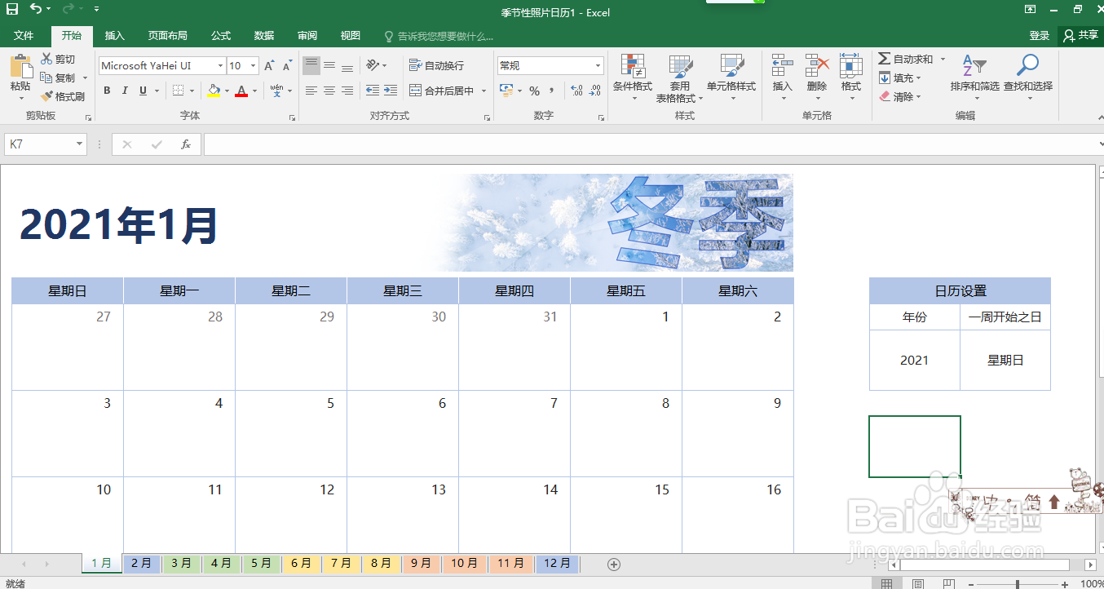Open the number format (常规) dropdown
The height and width of the screenshot is (589, 1104).
(x=596, y=64)
